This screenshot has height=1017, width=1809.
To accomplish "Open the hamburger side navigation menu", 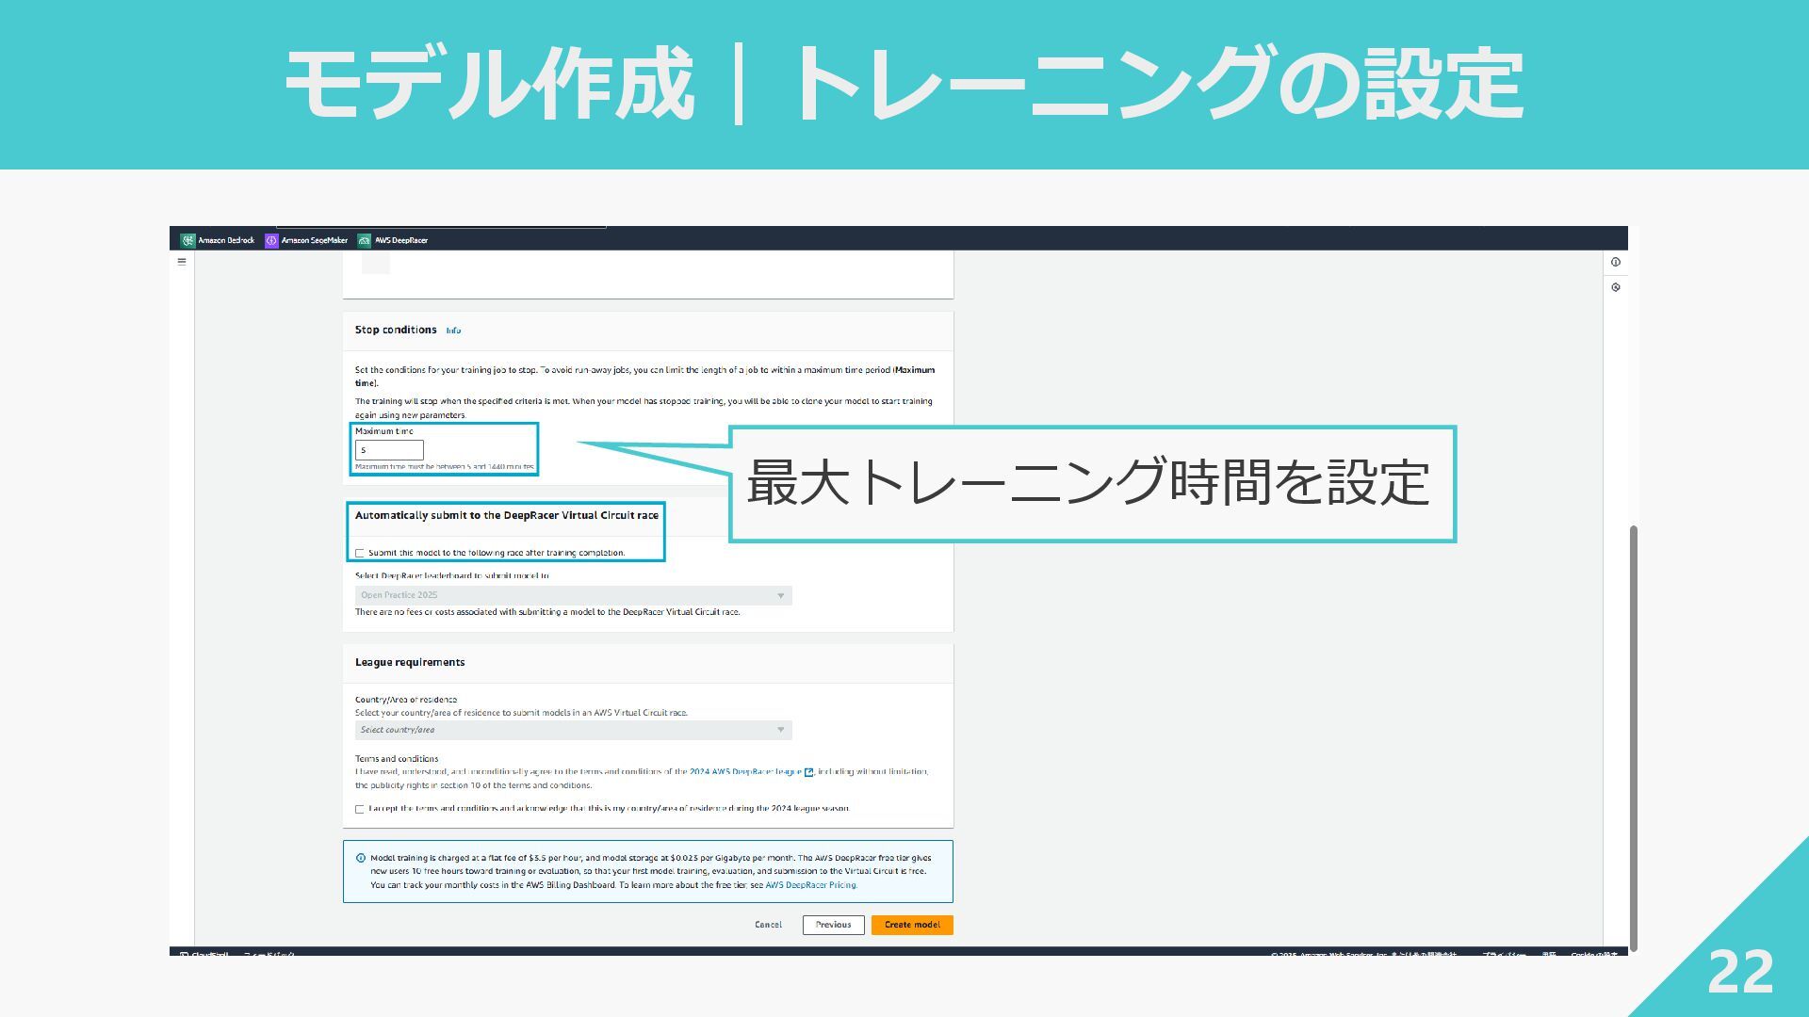I will 182,262.
